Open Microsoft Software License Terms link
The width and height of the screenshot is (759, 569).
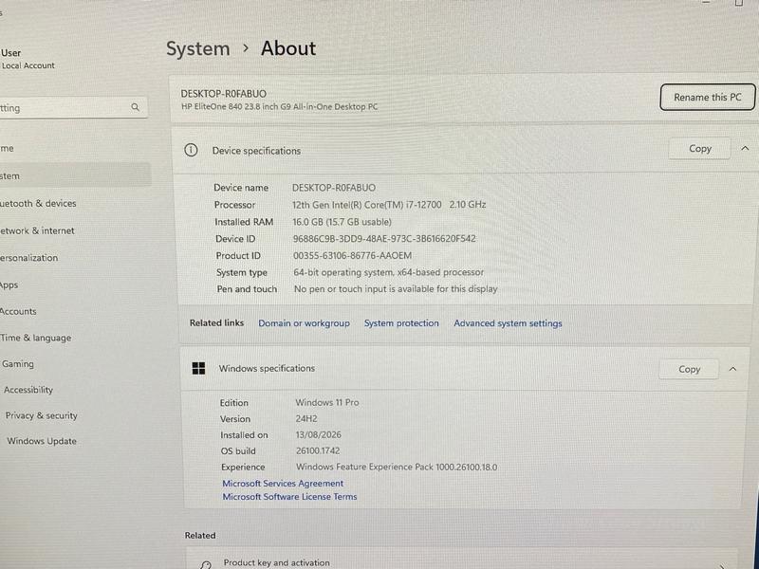[x=289, y=496]
